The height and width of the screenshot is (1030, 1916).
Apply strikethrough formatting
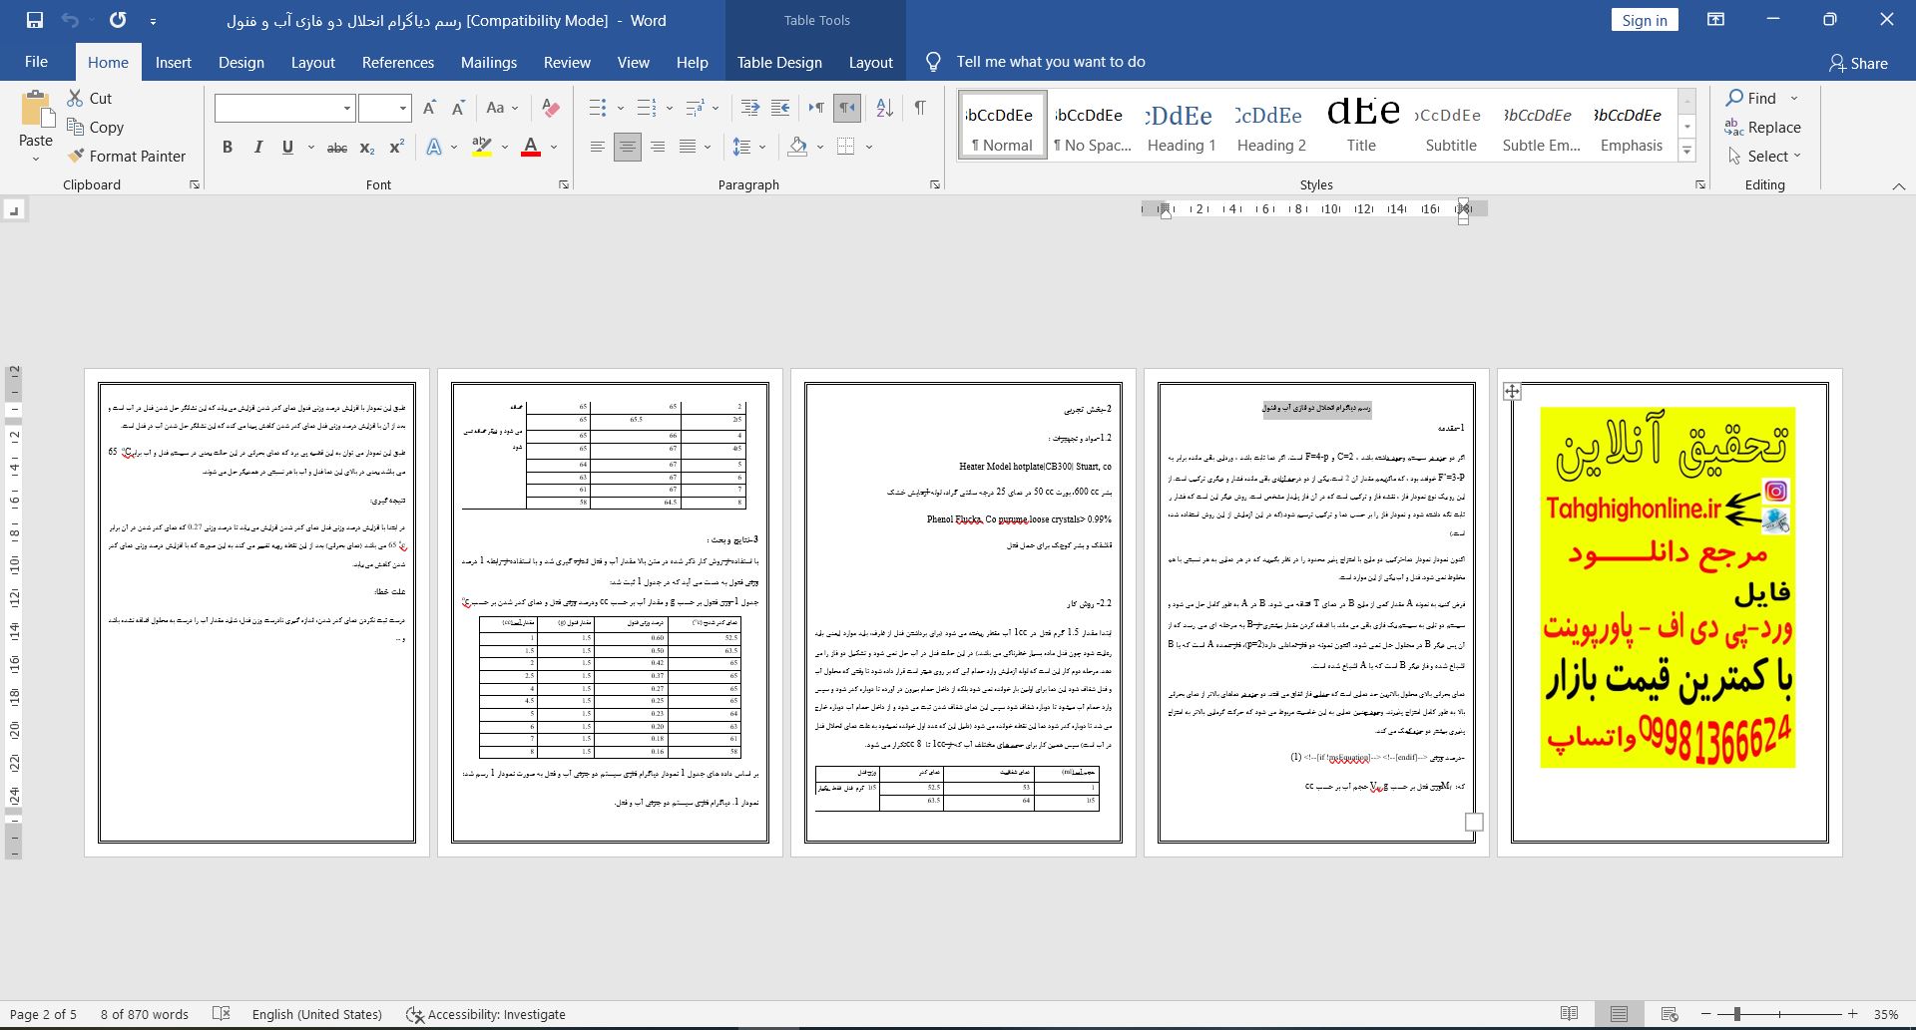(x=337, y=148)
